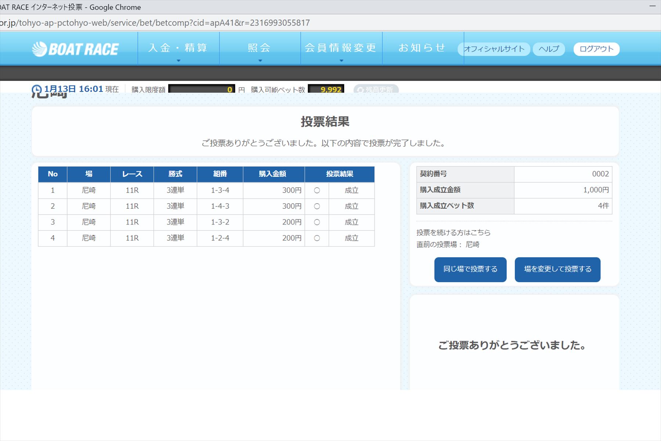This screenshot has height=441, width=661.
Task: Click the 購入成立金額 value 1,000円
Action: pos(596,190)
